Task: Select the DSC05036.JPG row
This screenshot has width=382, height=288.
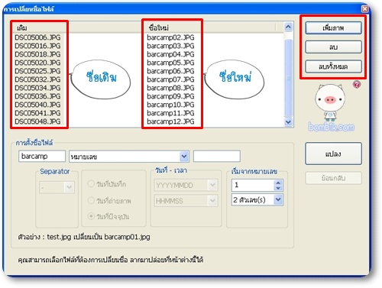Action: coord(37,96)
